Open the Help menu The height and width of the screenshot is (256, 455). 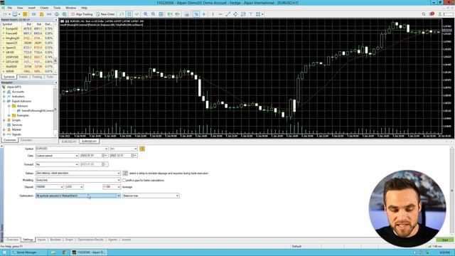pyautogui.click(x=84, y=8)
